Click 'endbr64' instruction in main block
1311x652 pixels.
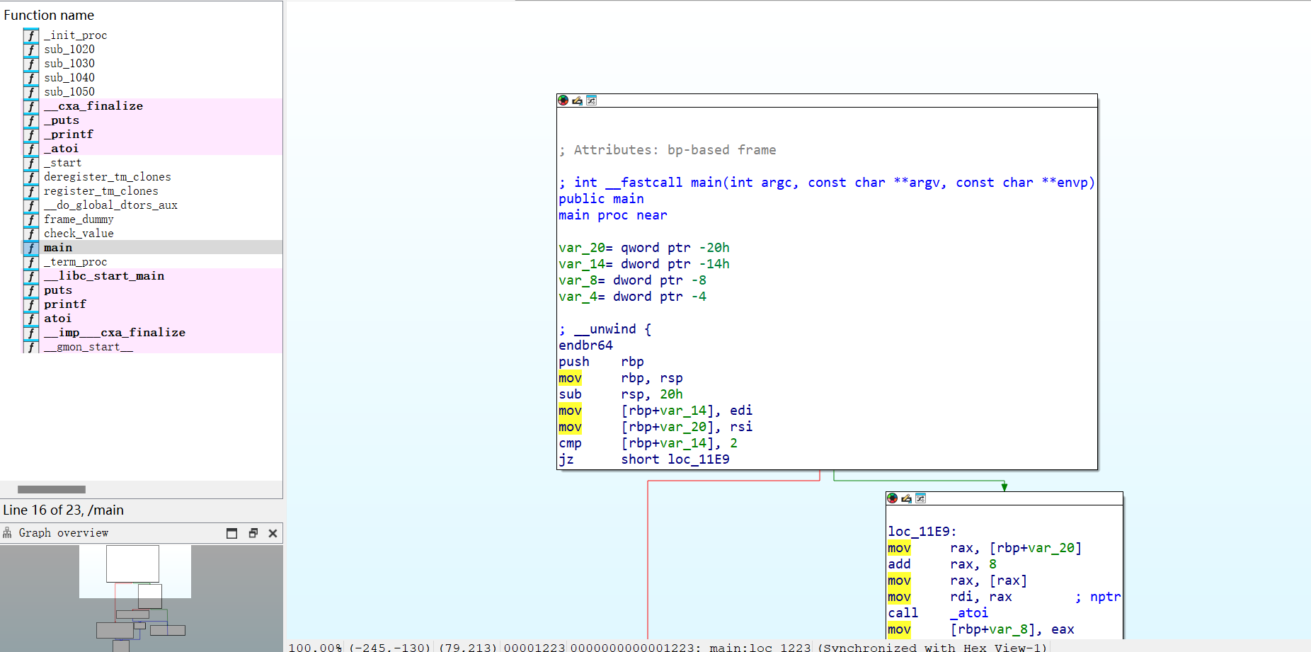click(586, 345)
